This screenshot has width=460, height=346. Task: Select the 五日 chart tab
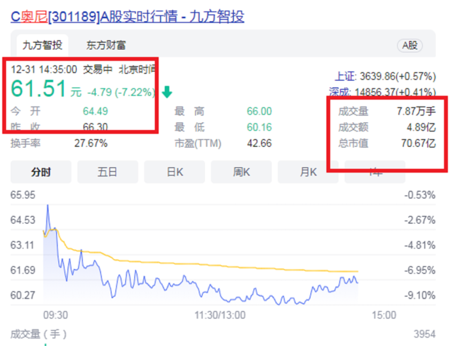pyautogui.click(x=108, y=172)
